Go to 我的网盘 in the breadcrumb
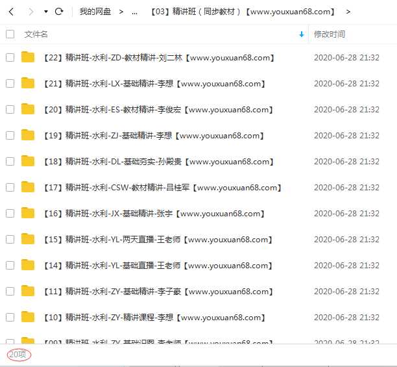Viewport: 397px width, 367px height. [95, 12]
